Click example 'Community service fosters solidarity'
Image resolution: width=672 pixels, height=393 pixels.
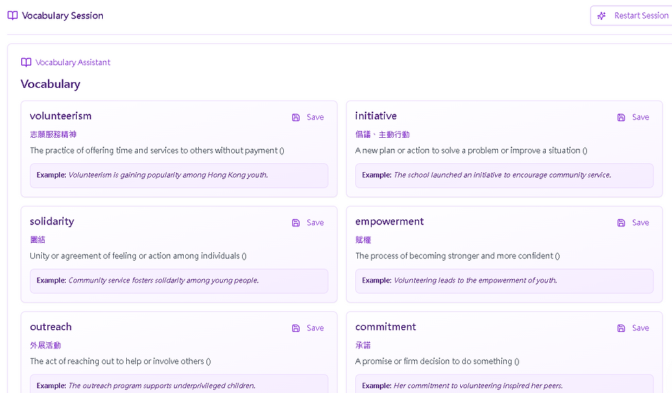click(x=163, y=281)
